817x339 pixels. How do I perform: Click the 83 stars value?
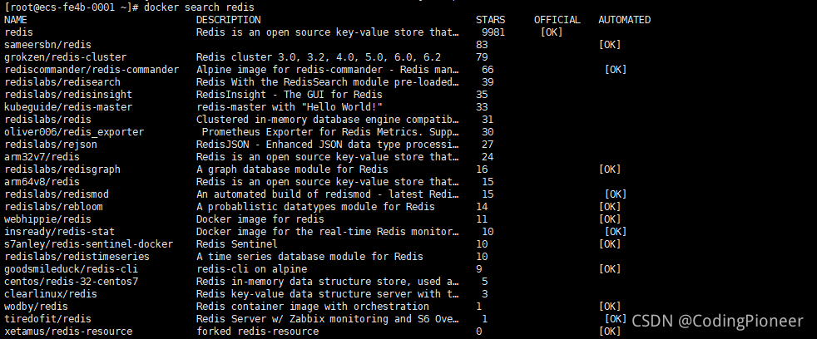(x=482, y=45)
